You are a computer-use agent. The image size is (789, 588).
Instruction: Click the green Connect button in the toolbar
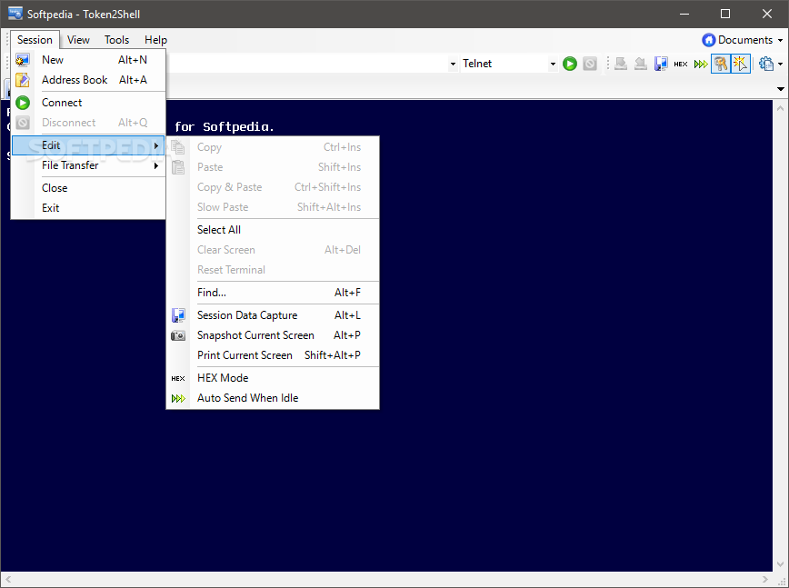click(570, 64)
